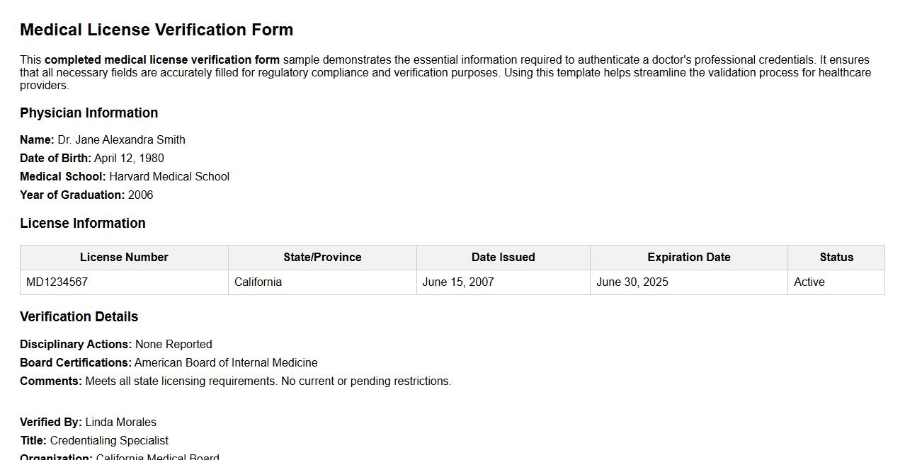Select the Expiration Date column header
Image resolution: width=905 pixels, height=460 pixels.
coord(688,258)
